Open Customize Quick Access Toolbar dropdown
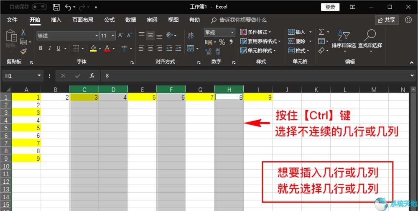The width and height of the screenshot is (418, 211). tap(96, 7)
